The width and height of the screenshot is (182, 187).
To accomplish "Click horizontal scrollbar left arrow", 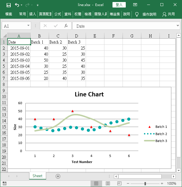I will pyautogui.click(x=116, y=176).
